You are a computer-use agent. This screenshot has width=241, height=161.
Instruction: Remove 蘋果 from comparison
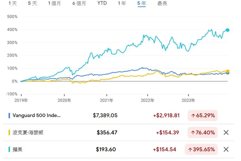[226, 149]
